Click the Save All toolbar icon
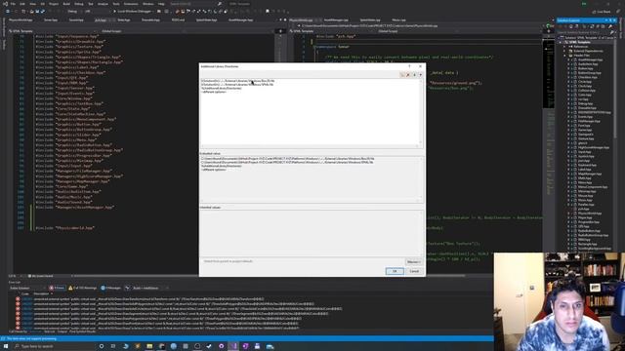The width and height of the screenshot is (625, 351). tap(43, 11)
